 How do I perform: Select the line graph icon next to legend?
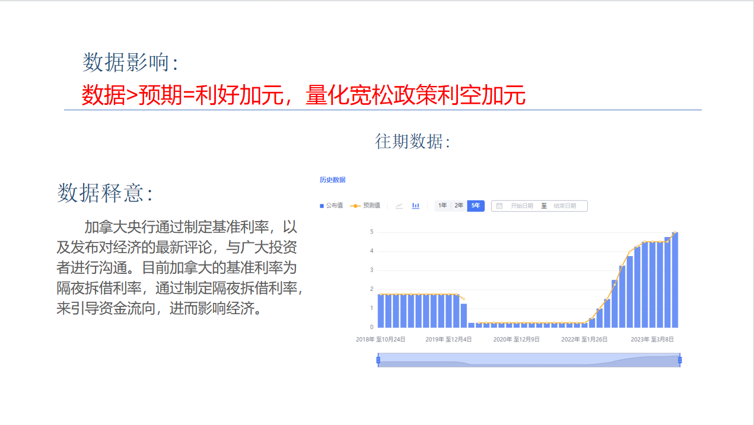(399, 206)
